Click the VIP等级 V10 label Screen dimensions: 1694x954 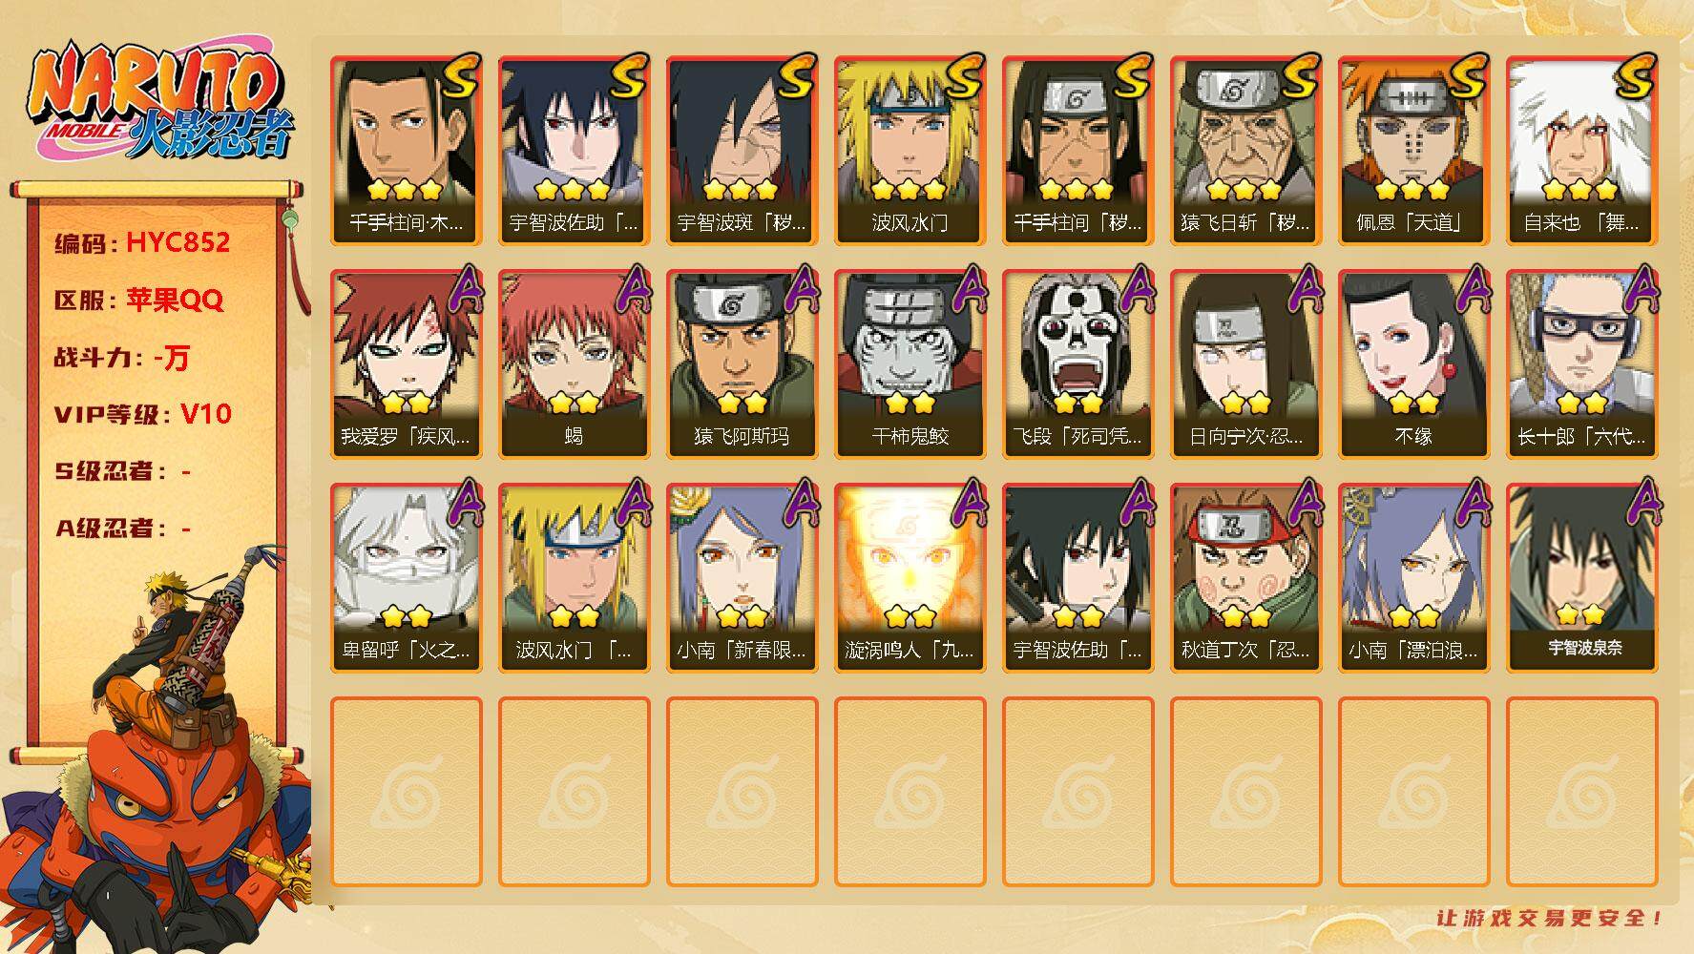coord(143,414)
